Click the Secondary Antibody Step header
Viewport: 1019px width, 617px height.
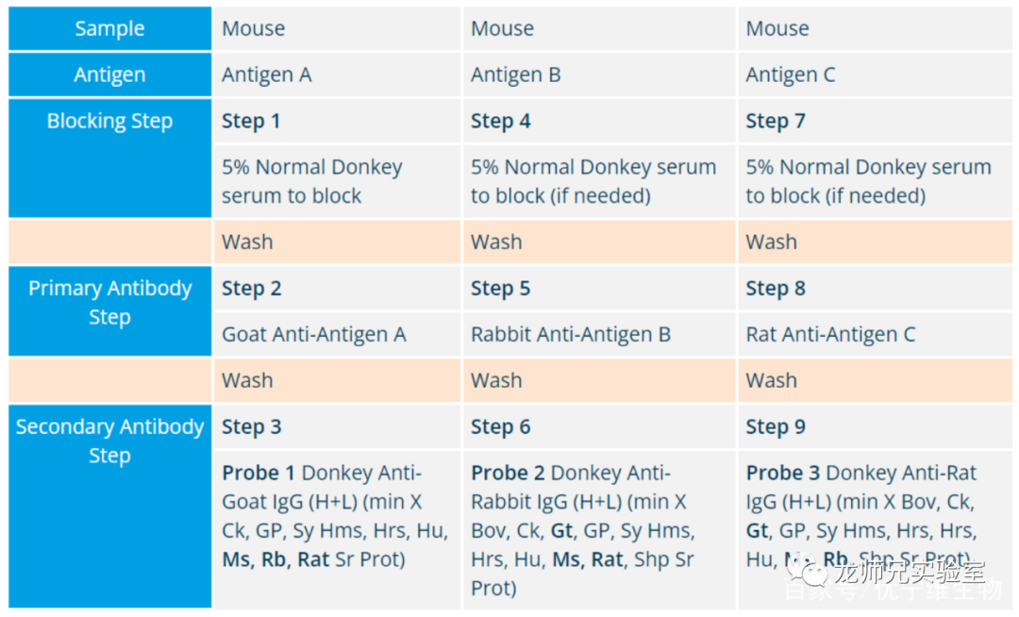109,441
